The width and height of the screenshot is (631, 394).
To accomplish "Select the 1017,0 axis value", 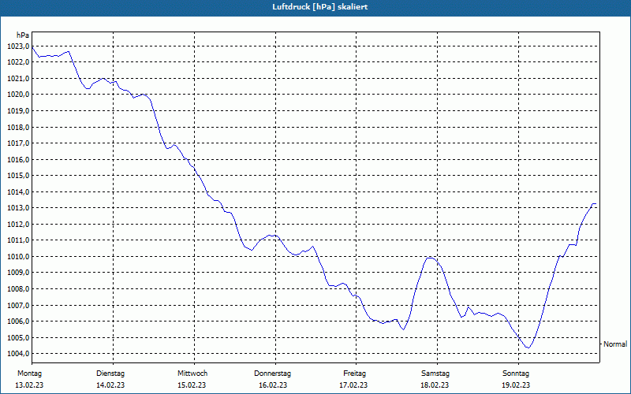I will point(18,143).
